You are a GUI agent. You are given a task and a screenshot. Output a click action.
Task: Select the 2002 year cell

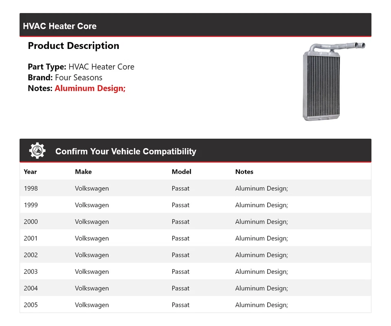coord(31,255)
